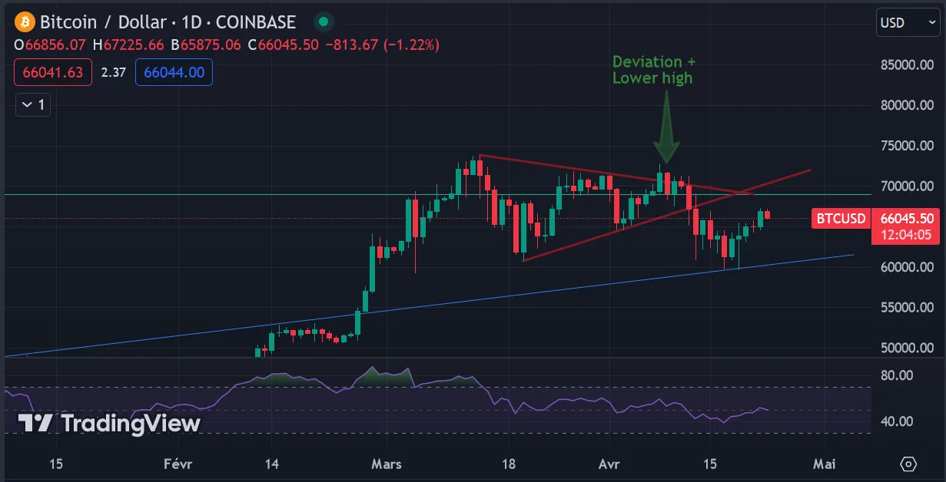Select the "Deviation + Lower high" text annotation
Image resolution: width=946 pixels, height=482 pixels.
pos(653,70)
